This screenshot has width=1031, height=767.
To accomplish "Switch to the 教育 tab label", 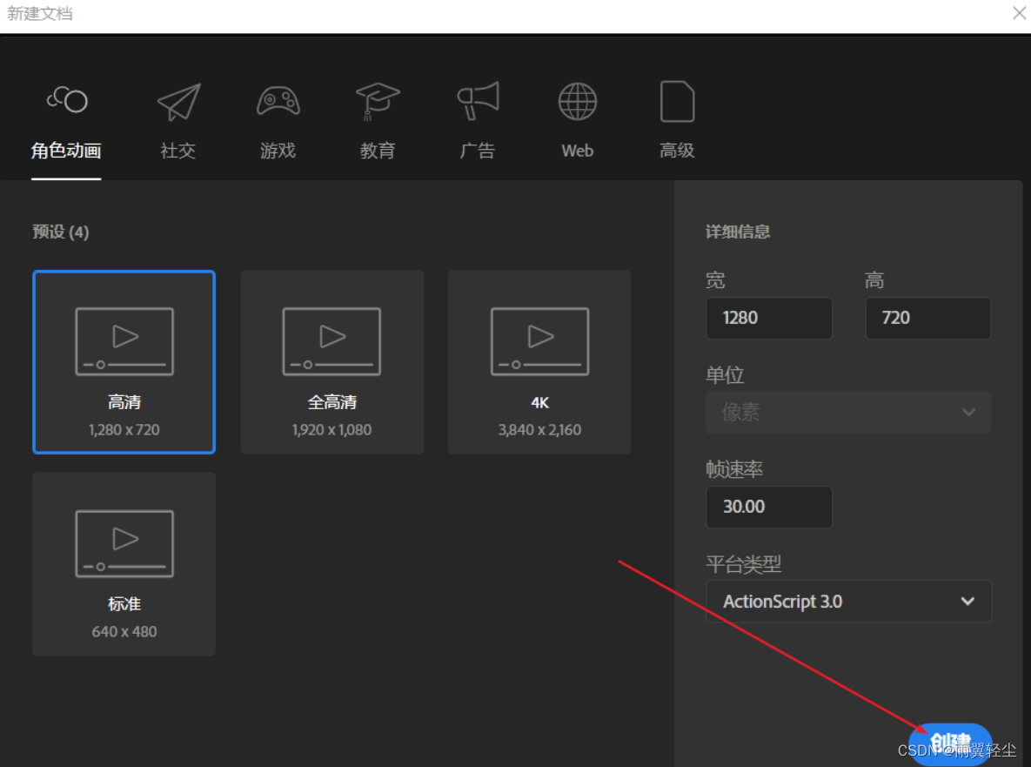I will (x=378, y=151).
